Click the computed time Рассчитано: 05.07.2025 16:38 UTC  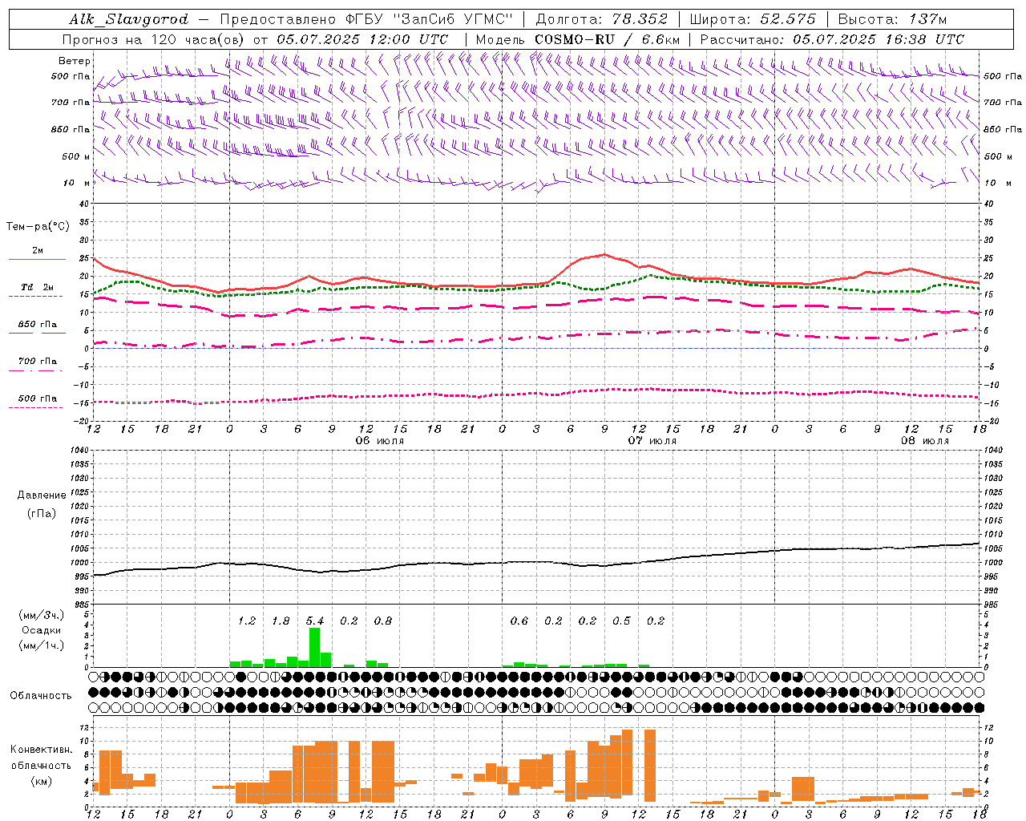click(x=832, y=39)
